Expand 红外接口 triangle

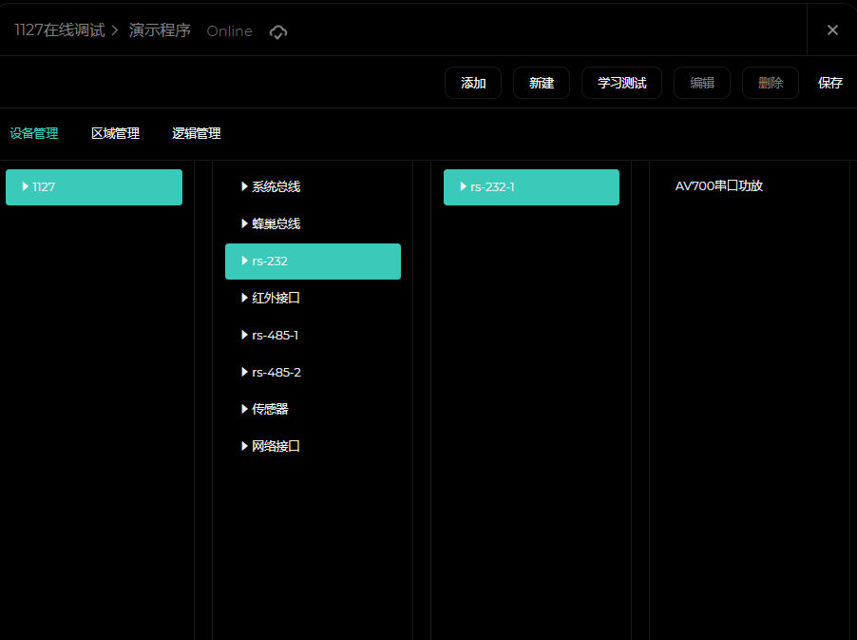click(244, 298)
